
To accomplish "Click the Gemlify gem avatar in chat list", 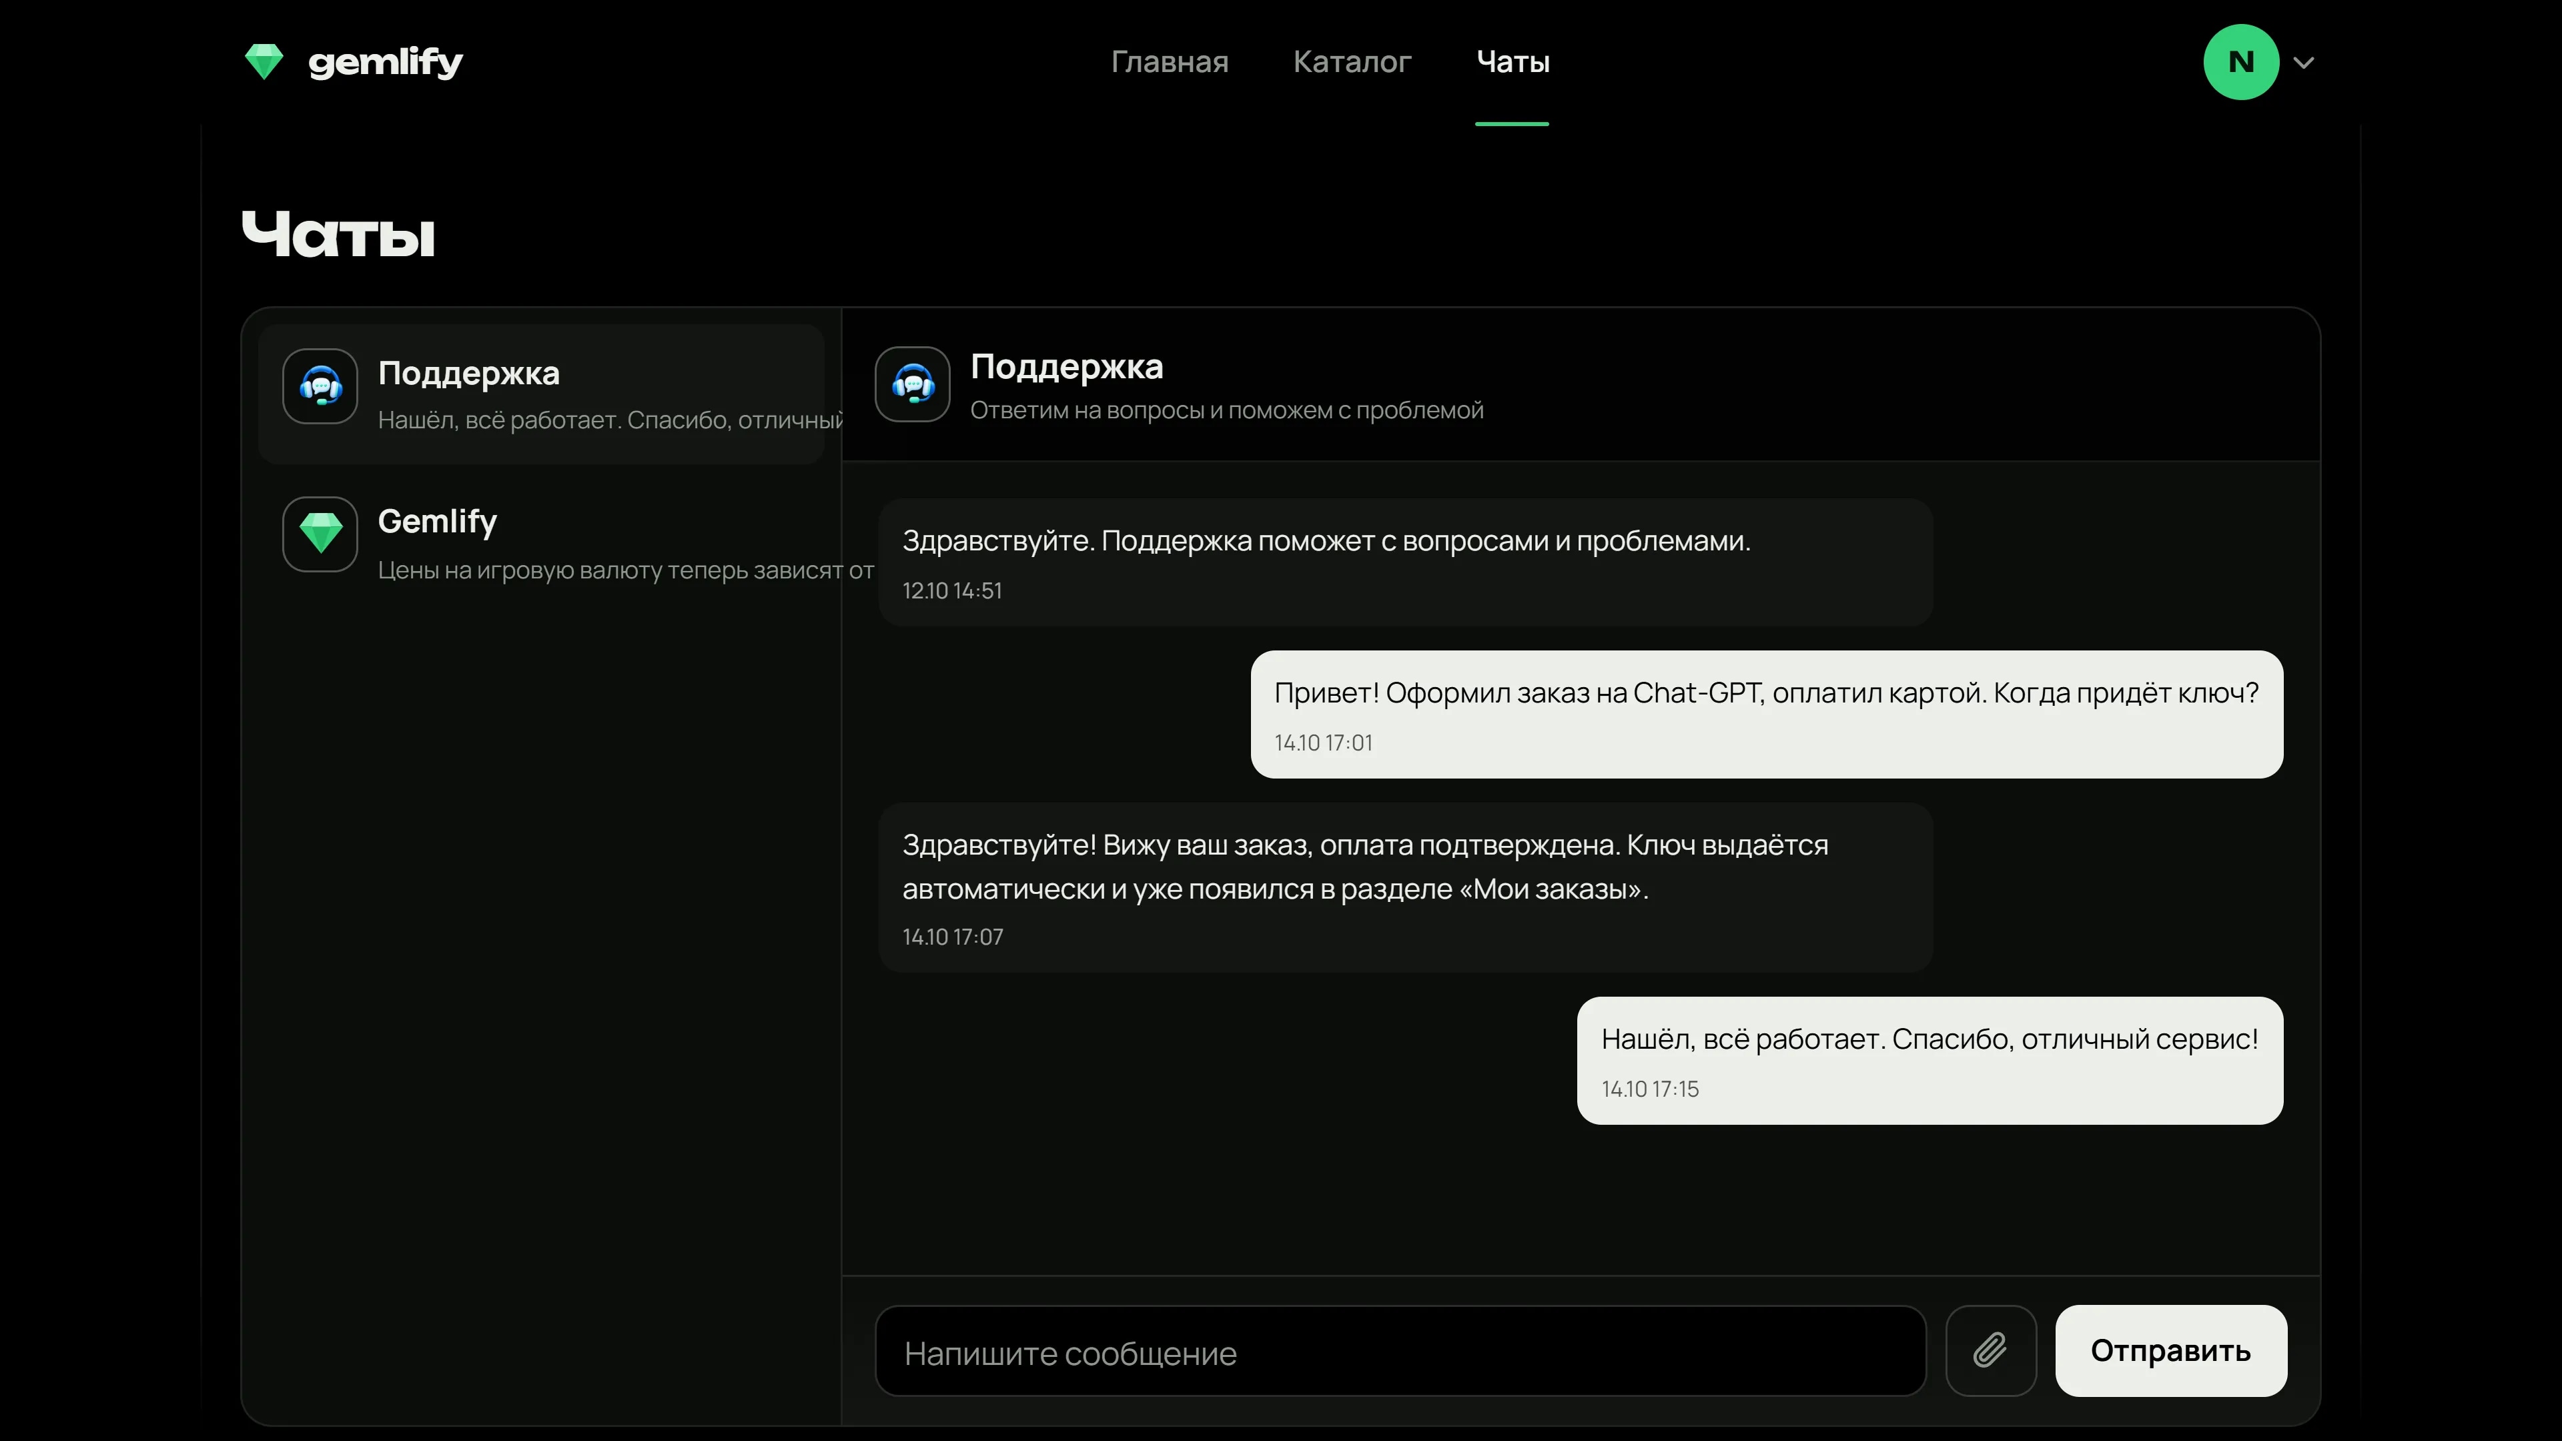I will point(320,534).
